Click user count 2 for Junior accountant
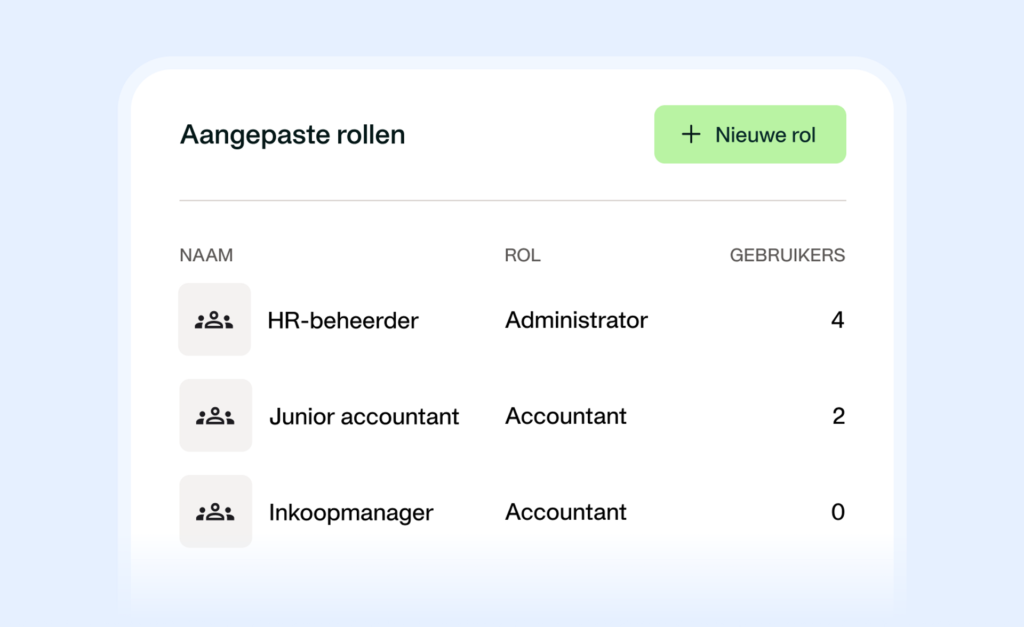Screen dimensions: 1024x627 point(838,416)
